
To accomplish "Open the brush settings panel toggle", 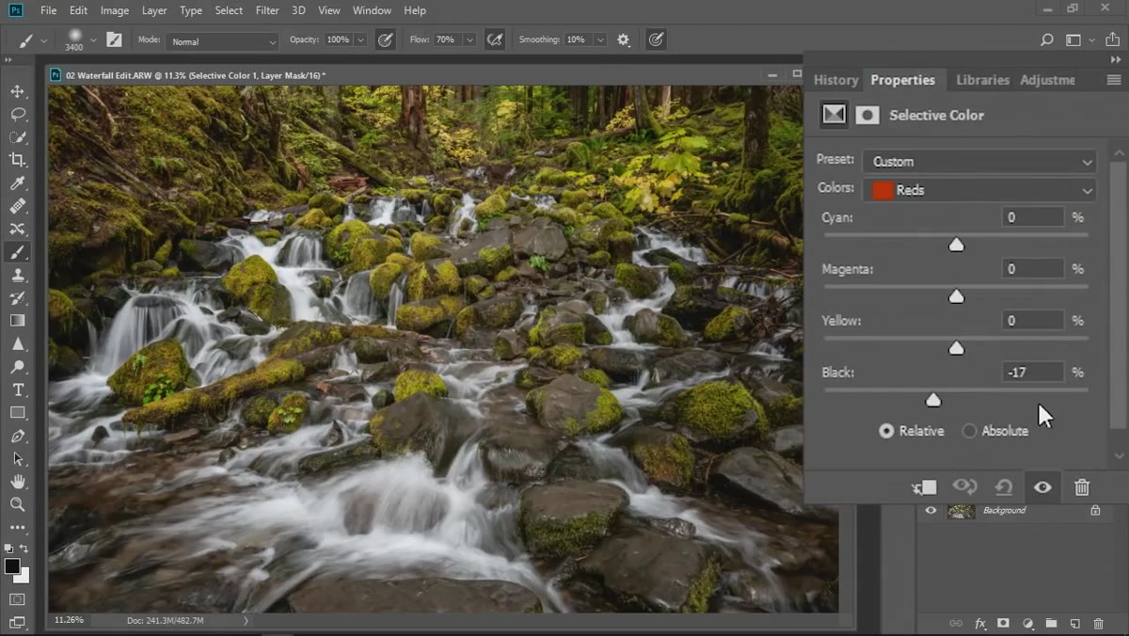I will [x=114, y=40].
